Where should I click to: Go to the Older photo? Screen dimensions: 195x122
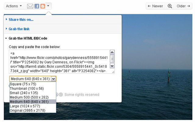click(183, 6)
